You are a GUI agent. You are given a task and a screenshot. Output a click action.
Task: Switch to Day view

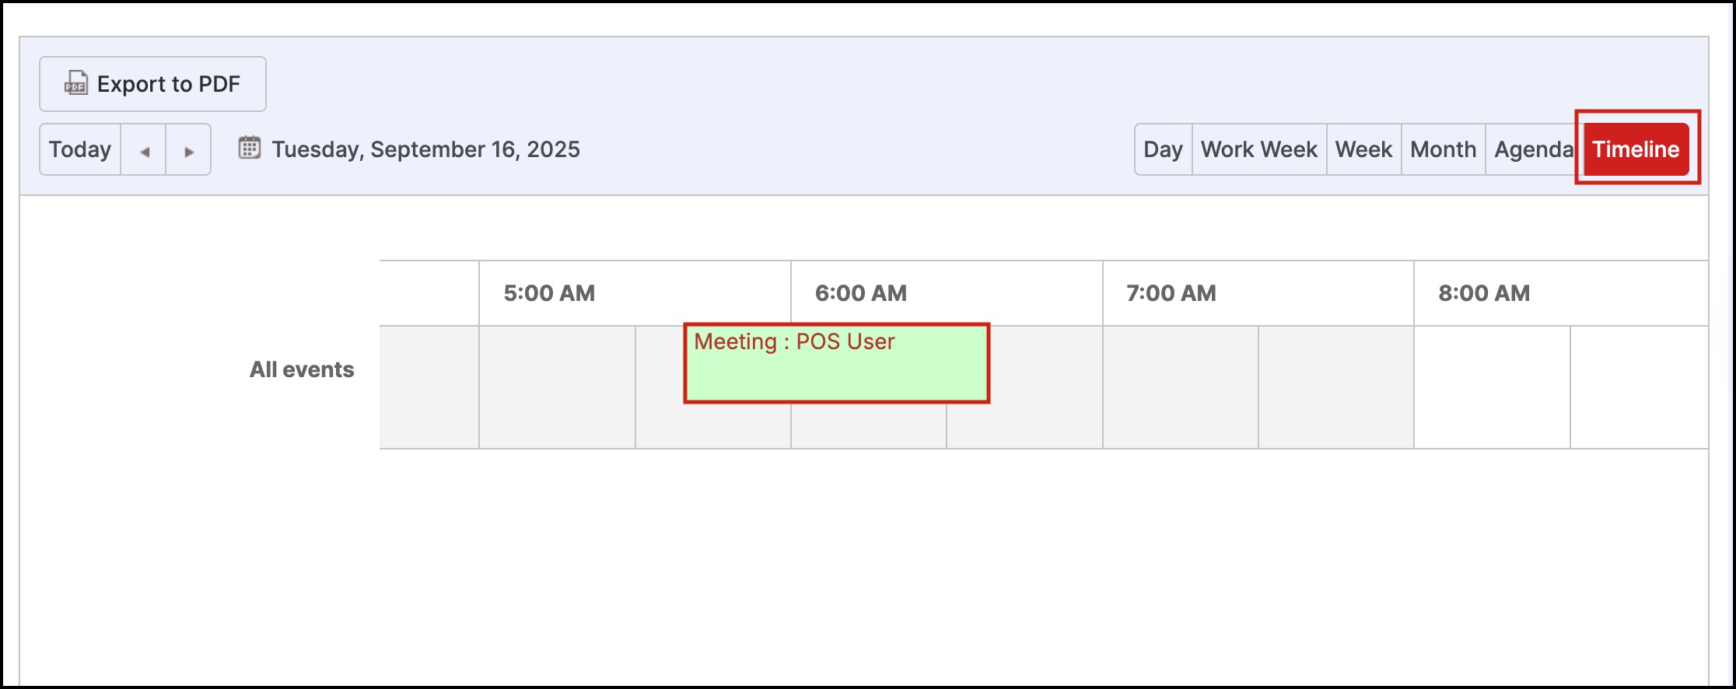click(1163, 149)
